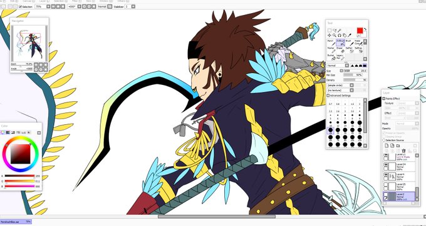Select the Hand pan tool

[344, 36]
